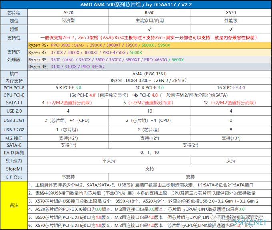272x230 pixels.
Task: Click the '10 X PCI-E 3.0' cell
Action: [150, 88]
